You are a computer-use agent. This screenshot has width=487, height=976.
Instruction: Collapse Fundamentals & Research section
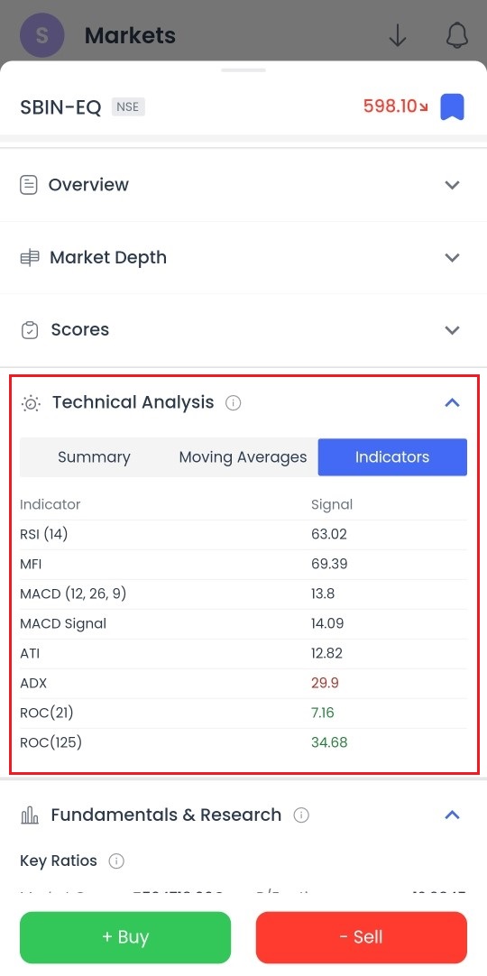[x=452, y=815]
